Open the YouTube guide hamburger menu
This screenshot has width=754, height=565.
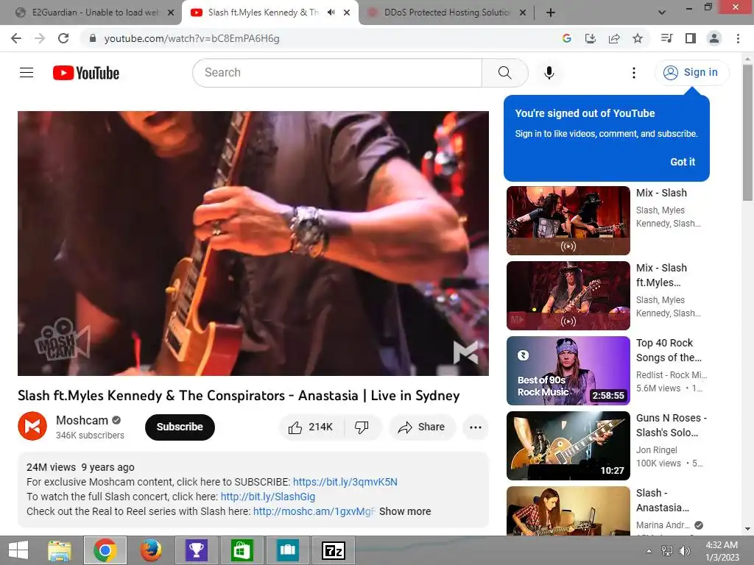pos(27,73)
